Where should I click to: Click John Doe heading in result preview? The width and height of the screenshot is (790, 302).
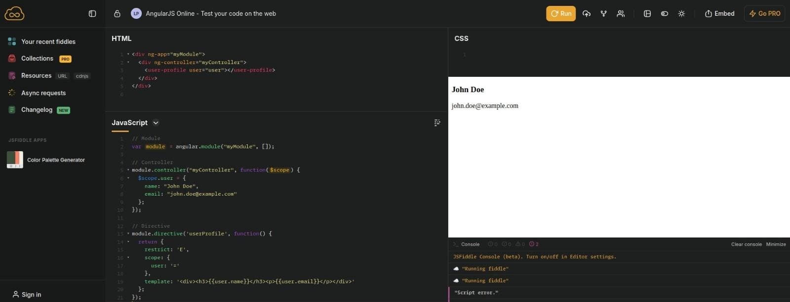[468, 90]
